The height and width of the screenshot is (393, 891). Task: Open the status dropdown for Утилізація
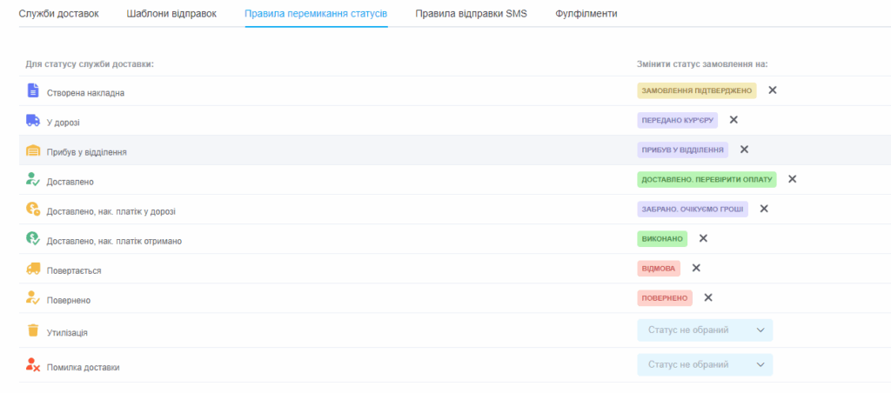(705, 330)
